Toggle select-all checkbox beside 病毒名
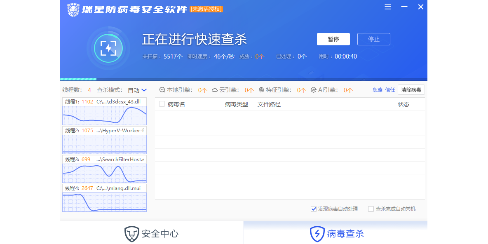 tap(162, 104)
